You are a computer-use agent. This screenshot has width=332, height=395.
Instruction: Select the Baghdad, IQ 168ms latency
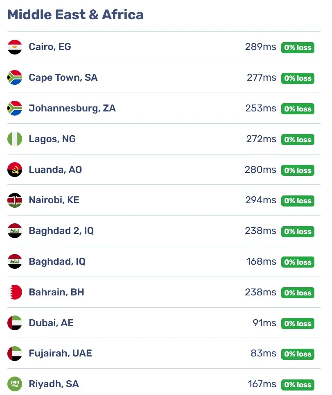point(261,261)
